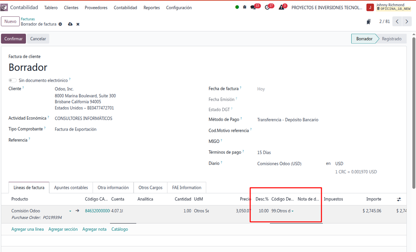Toggle Sin documento electrónico switch

click(x=12, y=80)
